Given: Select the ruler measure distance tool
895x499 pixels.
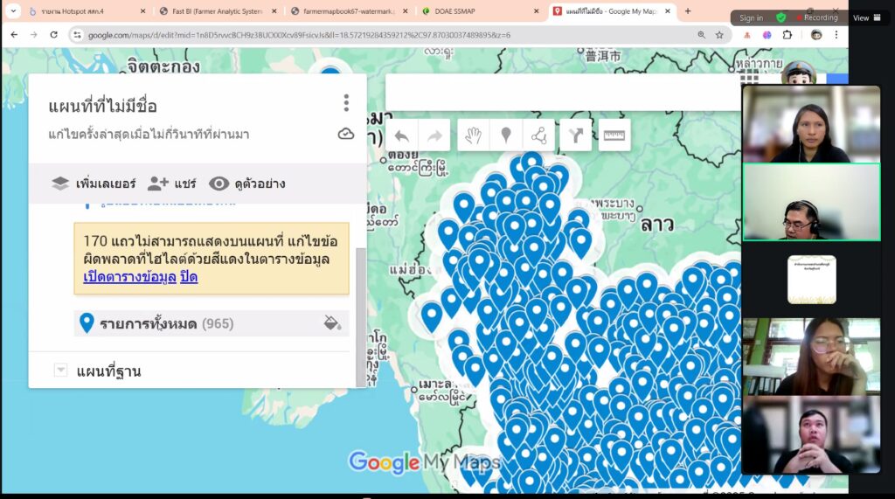Looking at the screenshot, I should click(614, 135).
